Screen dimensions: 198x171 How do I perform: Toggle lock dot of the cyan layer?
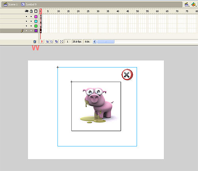31,21
